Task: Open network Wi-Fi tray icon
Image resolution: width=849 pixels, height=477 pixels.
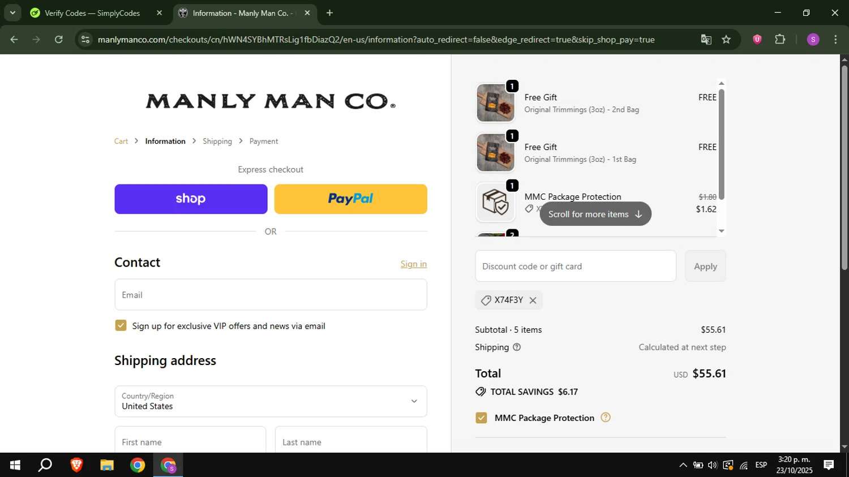Action: [x=744, y=465]
